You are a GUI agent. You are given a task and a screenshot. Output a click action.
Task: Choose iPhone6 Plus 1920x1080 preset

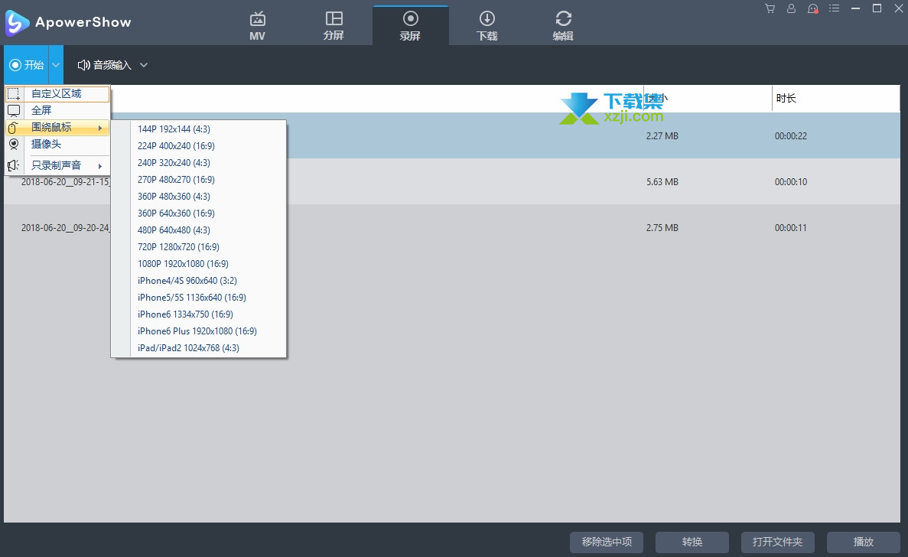click(x=197, y=331)
